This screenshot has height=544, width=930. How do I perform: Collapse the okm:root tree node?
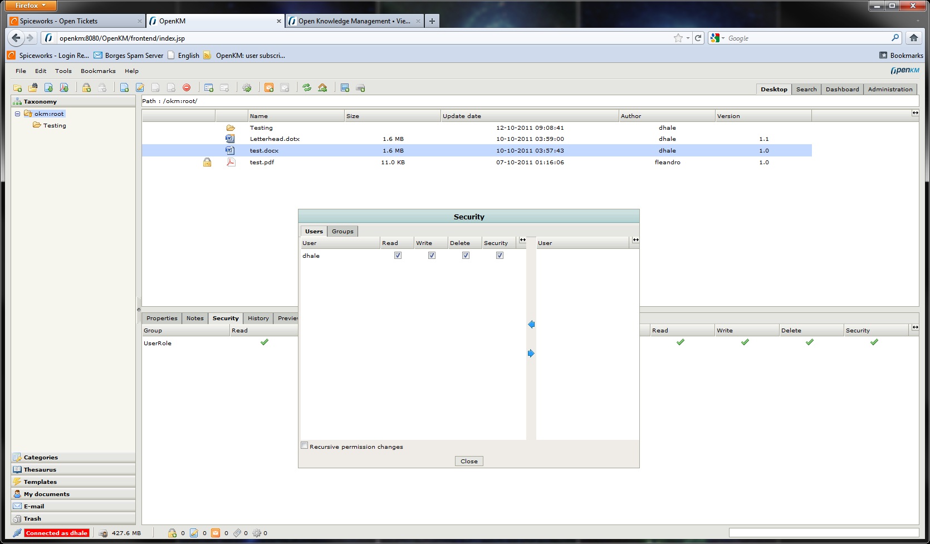pos(17,114)
